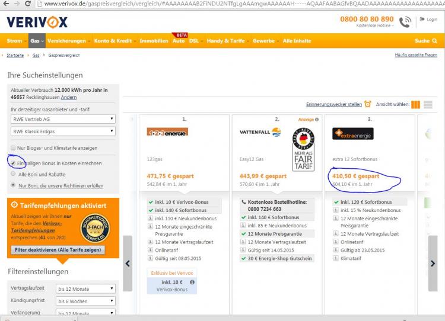Click info icon beside Gültig ab 23.05.2015
The image size is (445, 321).
[336, 250]
